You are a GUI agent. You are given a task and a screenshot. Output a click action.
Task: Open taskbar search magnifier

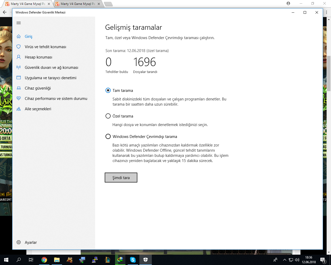click(x=19, y=260)
